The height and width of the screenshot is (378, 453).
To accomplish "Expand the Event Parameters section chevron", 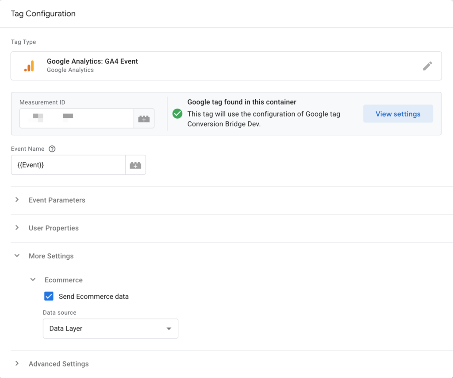I will click(17, 200).
